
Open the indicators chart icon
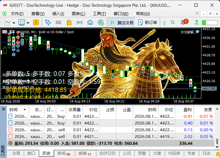pos(22,22)
